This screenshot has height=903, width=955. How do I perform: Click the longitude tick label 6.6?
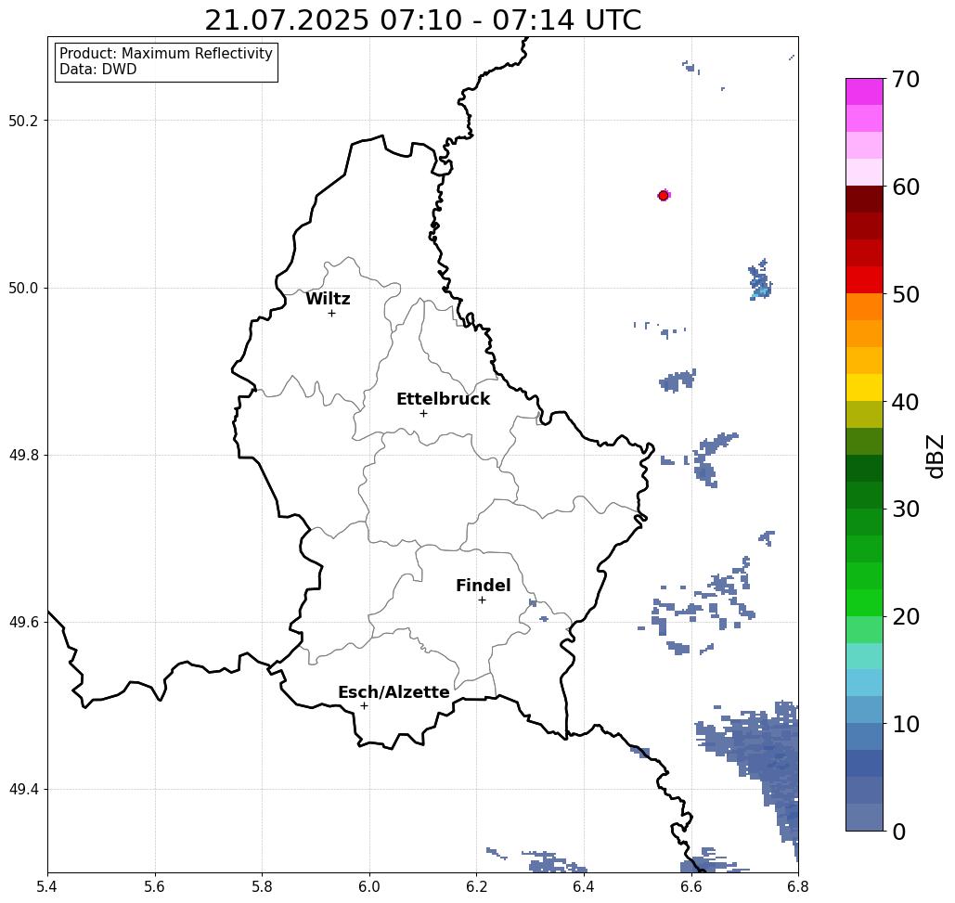pos(690,886)
